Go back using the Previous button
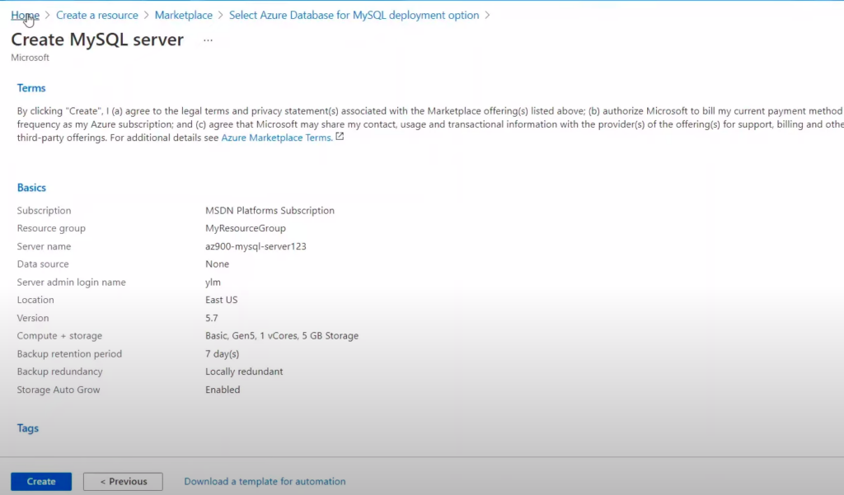This screenshot has height=495, width=844. pyautogui.click(x=124, y=482)
